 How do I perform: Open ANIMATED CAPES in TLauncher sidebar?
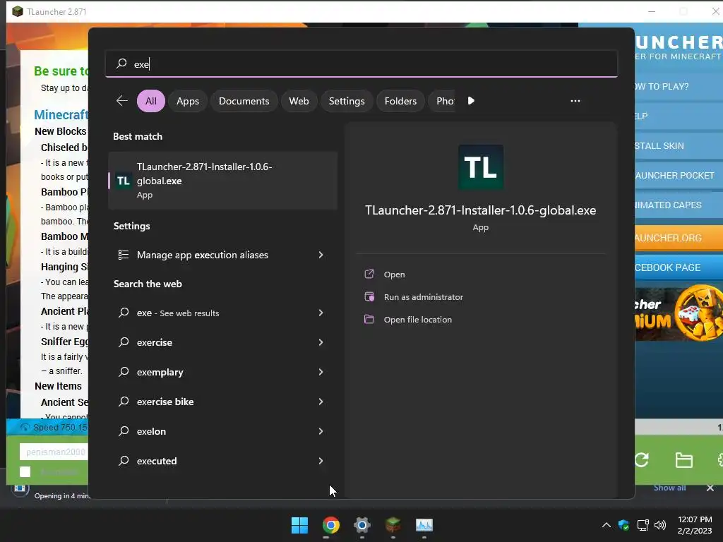pyautogui.click(x=679, y=205)
